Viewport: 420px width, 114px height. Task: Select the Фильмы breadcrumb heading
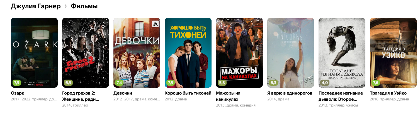(84, 6)
